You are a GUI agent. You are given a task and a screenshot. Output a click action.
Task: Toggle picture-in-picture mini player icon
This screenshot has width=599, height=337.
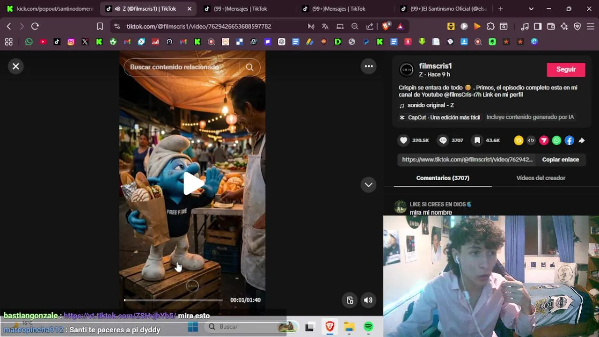point(350,300)
